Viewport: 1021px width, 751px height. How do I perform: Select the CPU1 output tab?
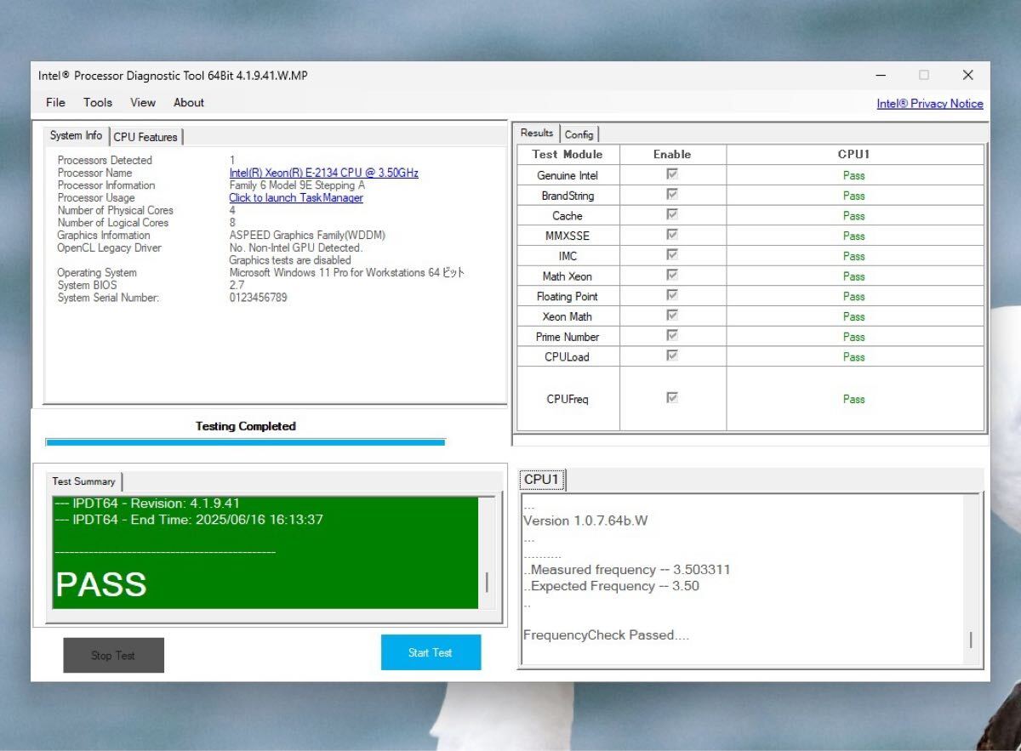[x=541, y=480]
